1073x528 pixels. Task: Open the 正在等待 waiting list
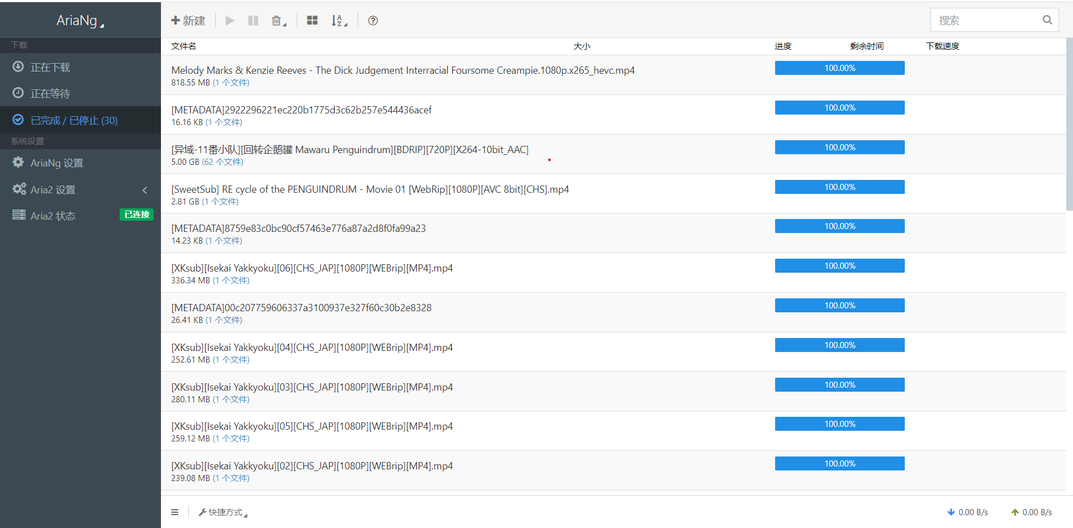50,93
